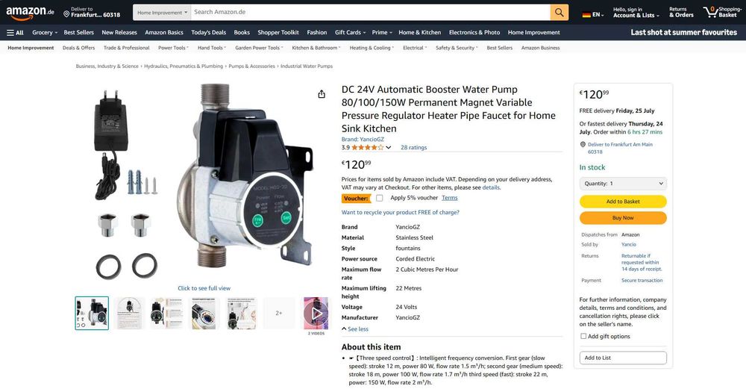Screen dimensions: 746x389
Task: Click the delivery location pin icon
Action: coord(66,14)
